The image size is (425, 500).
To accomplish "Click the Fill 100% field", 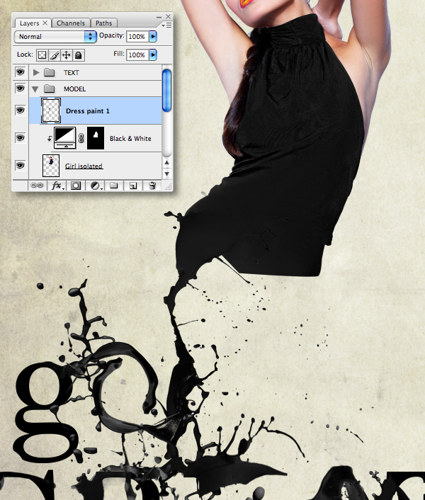I will click(137, 55).
